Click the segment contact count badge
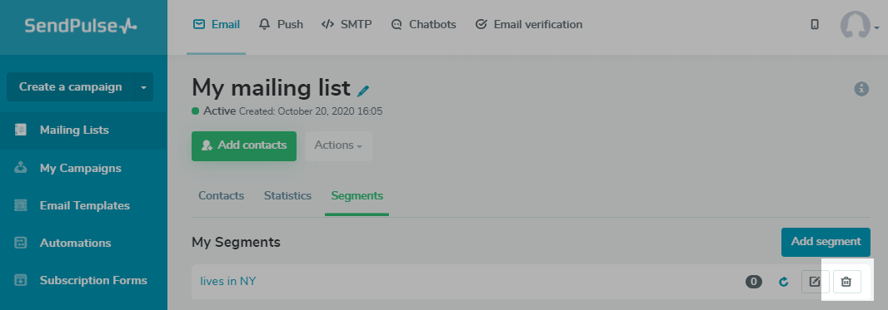This screenshot has width=888, height=310. click(x=754, y=281)
